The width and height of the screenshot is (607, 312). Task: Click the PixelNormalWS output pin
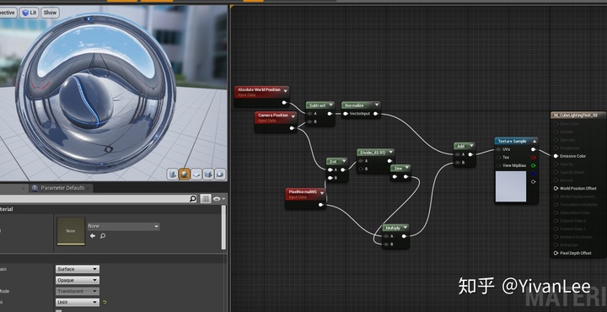(x=321, y=205)
